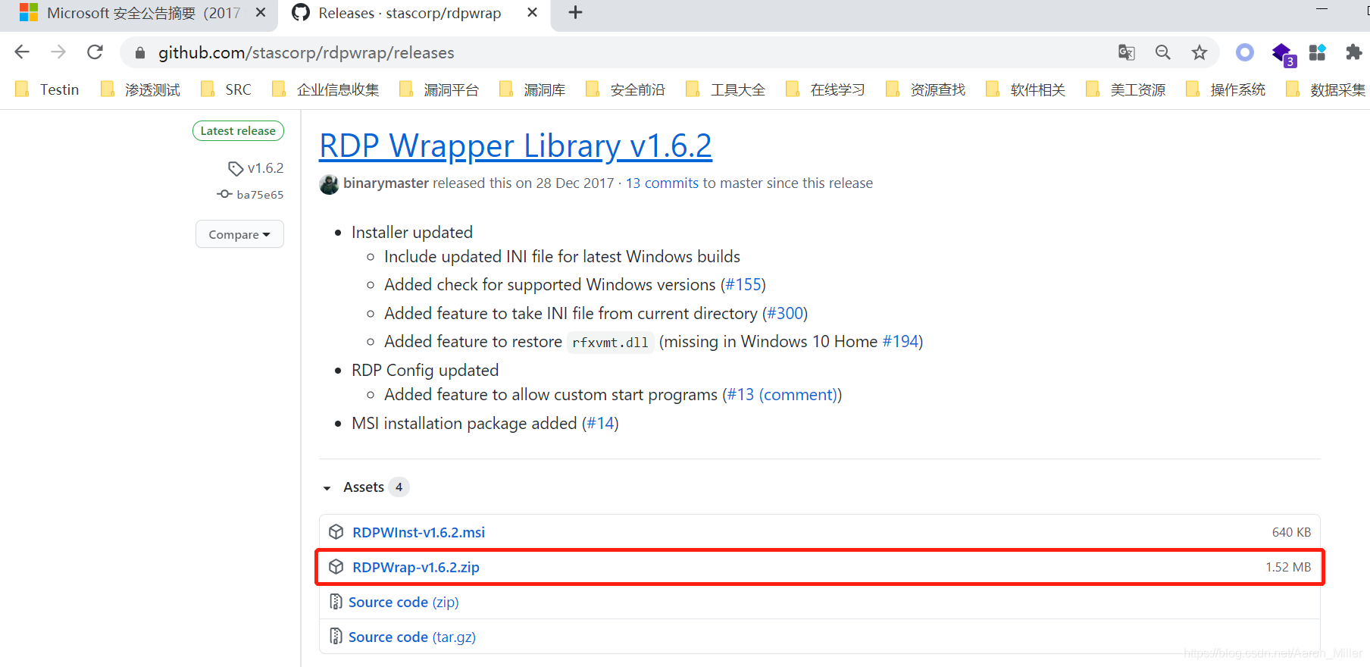Open the Testin bookmark folder

[48, 89]
